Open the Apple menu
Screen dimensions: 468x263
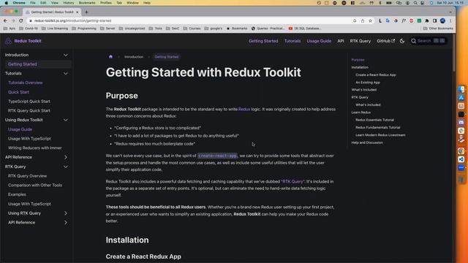coord(6,3)
